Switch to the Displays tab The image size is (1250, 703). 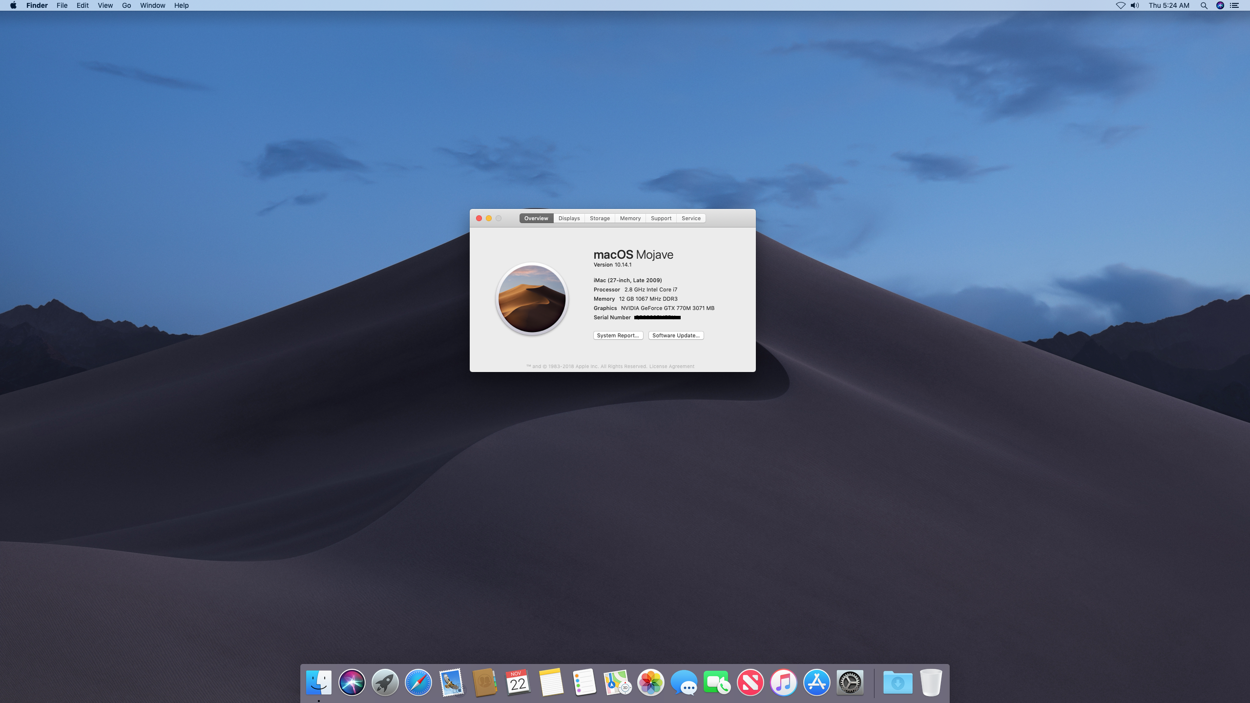(x=569, y=218)
